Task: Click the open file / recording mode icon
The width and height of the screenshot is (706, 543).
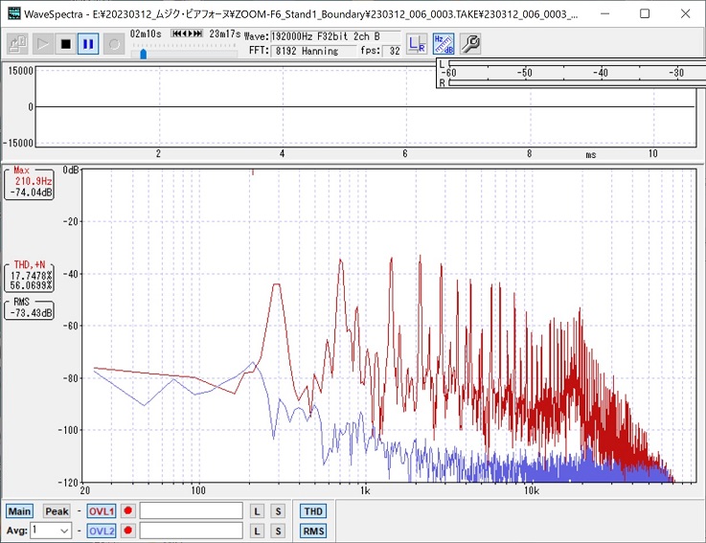Action: pos(17,44)
